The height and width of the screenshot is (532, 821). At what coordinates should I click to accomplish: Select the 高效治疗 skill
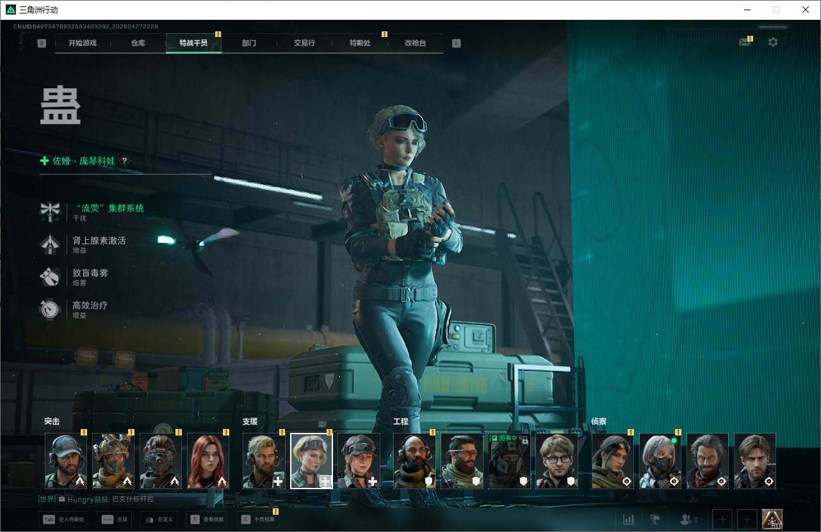pyautogui.click(x=90, y=306)
